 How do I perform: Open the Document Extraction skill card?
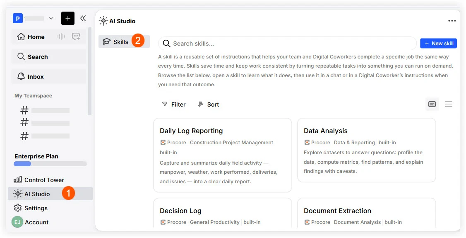coord(367,213)
